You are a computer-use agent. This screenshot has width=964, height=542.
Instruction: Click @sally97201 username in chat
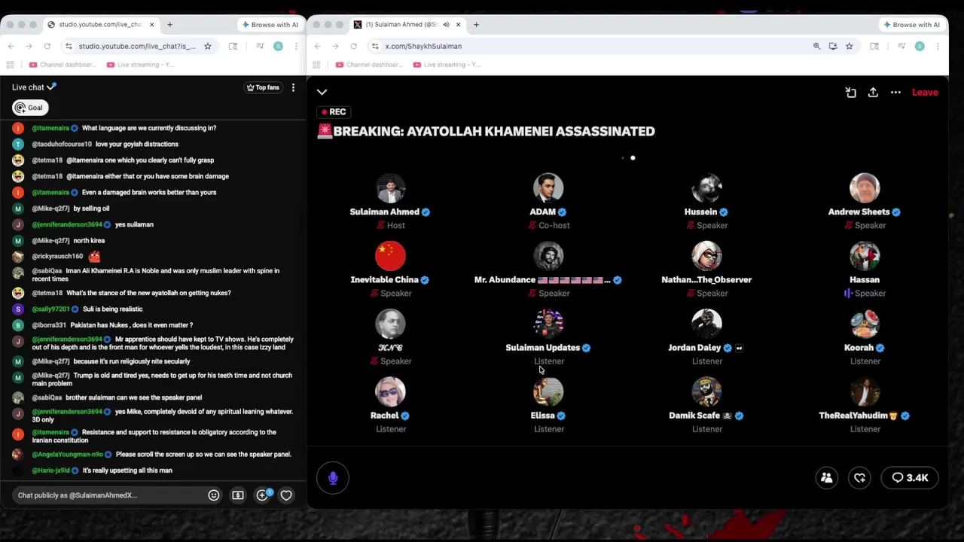pyautogui.click(x=50, y=309)
